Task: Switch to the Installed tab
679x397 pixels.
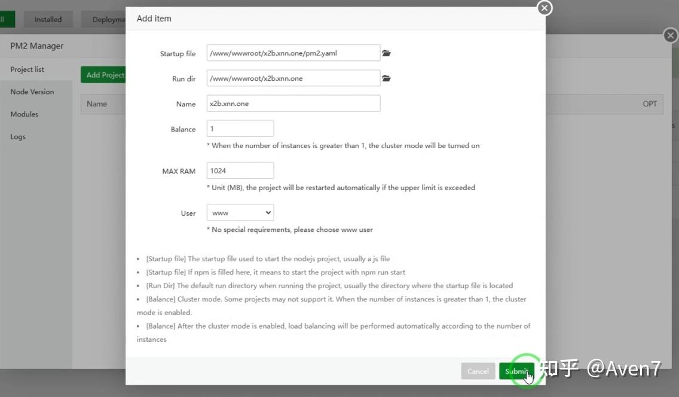Action: tap(48, 20)
